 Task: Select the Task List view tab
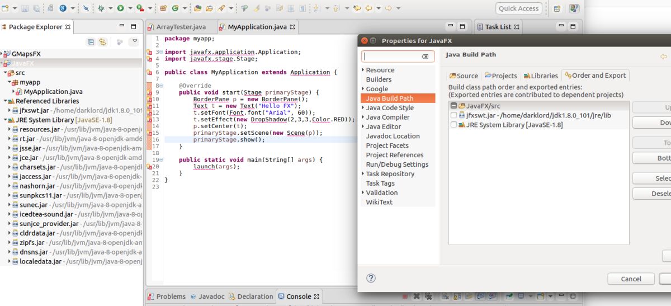pos(498,26)
